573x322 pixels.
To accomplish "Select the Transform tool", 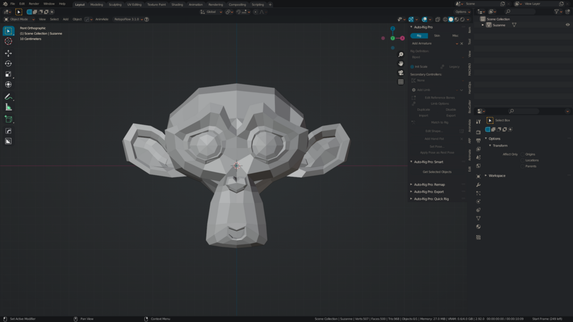I will click(x=8, y=84).
